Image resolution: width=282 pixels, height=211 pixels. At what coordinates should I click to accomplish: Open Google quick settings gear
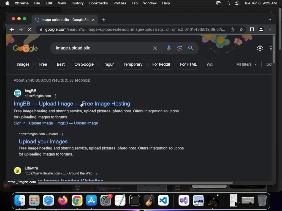point(260,48)
